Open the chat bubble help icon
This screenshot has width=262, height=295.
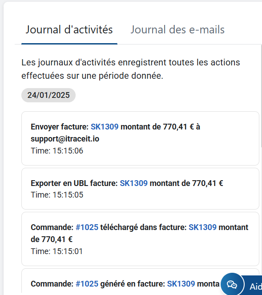click(232, 284)
